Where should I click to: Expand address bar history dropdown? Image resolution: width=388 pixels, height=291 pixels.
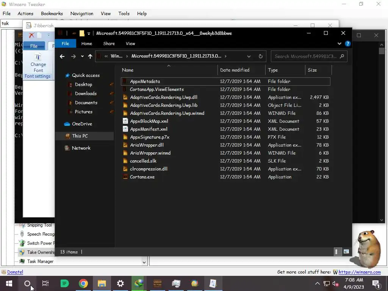(x=249, y=56)
